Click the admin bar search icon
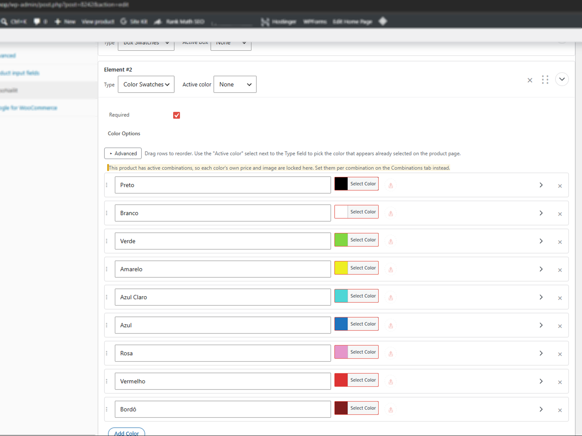This screenshot has height=436, width=582. coord(4,22)
